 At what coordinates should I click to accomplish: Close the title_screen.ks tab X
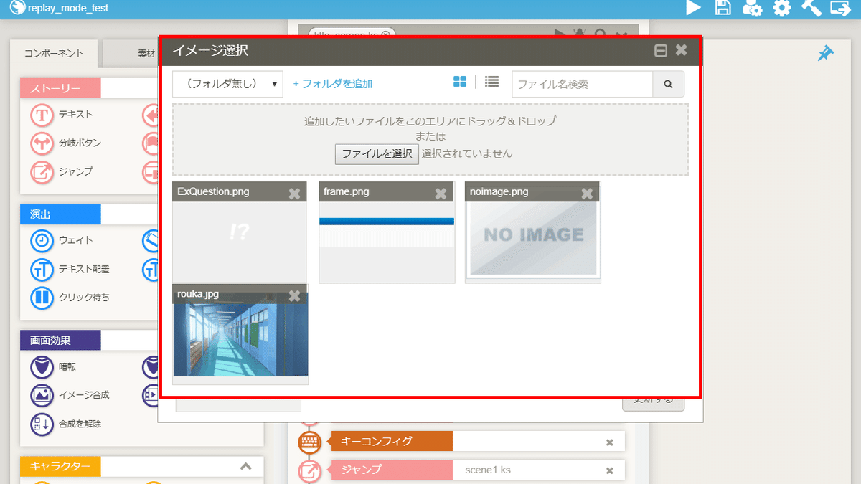386,34
